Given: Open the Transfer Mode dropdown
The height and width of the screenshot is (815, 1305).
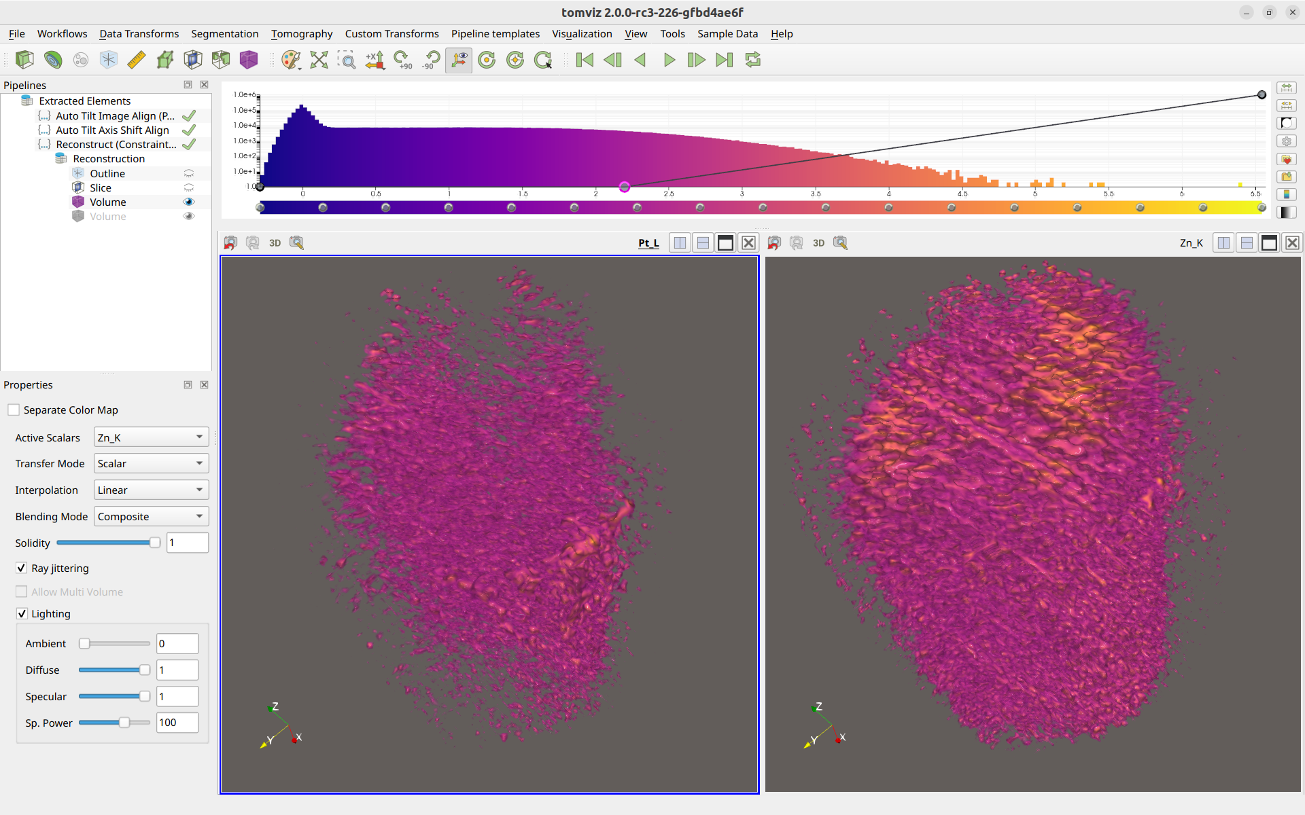Looking at the screenshot, I should coord(151,463).
